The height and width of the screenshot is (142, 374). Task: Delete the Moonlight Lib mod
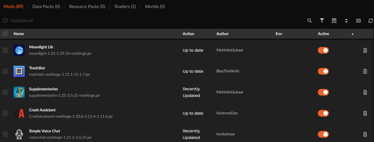(x=365, y=50)
